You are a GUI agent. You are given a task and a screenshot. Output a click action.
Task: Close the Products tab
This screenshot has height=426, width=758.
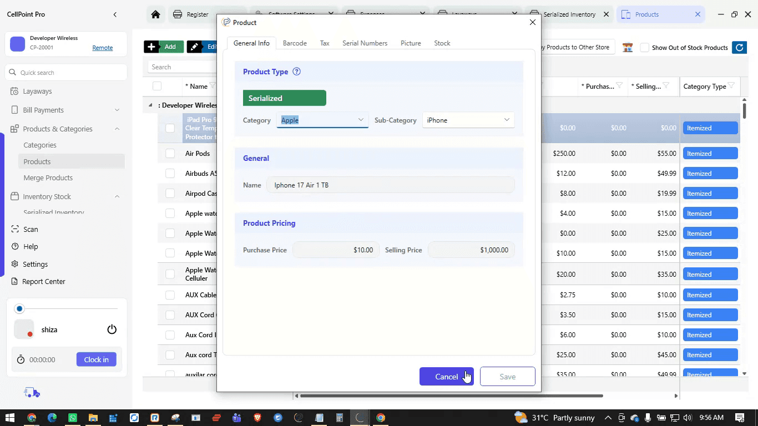click(x=698, y=14)
